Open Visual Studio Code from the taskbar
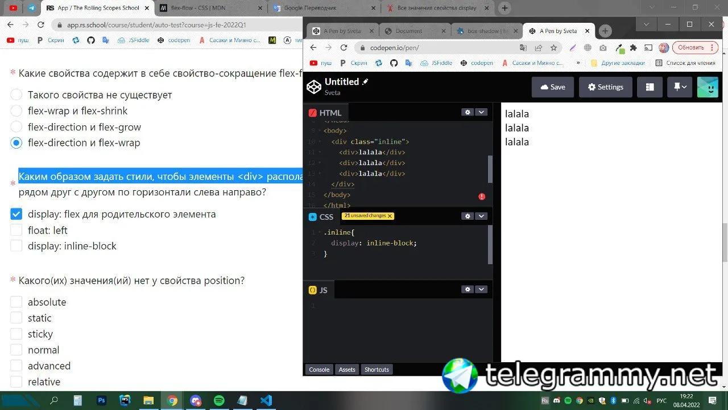Viewport: 728px width, 410px height. click(x=266, y=400)
